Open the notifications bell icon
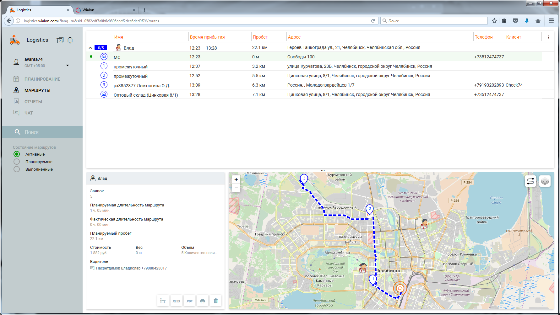560x315 pixels. pyautogui.click(x=70, y=40)
